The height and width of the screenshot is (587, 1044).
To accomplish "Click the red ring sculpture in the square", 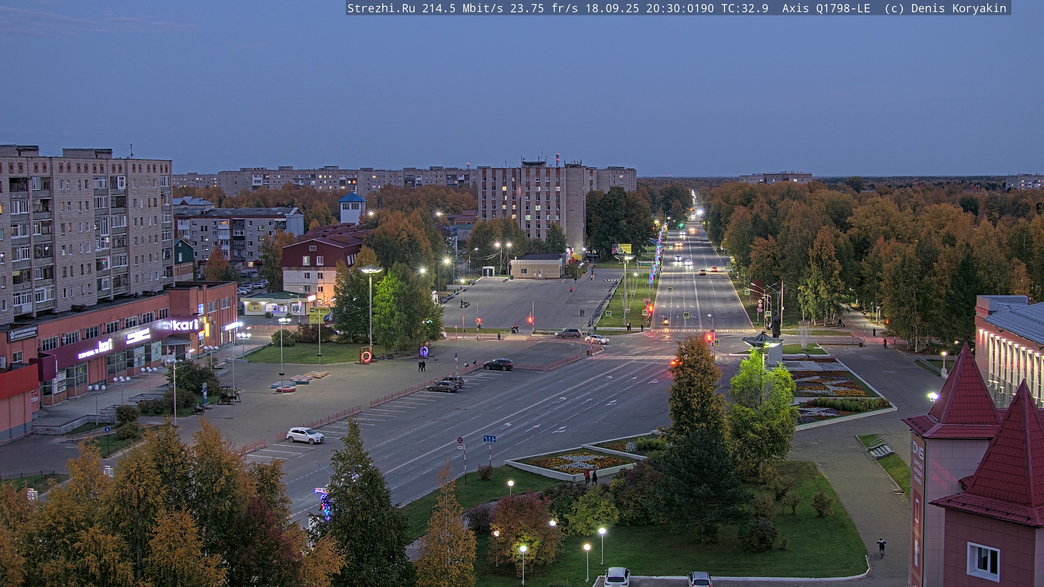I will coord(366,357).
